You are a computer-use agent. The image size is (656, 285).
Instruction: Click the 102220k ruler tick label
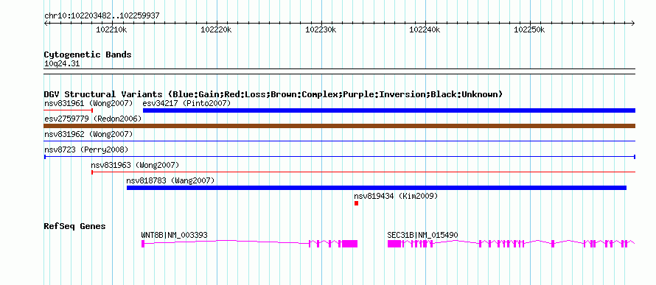pyautogui.click(x=216, y=29)
